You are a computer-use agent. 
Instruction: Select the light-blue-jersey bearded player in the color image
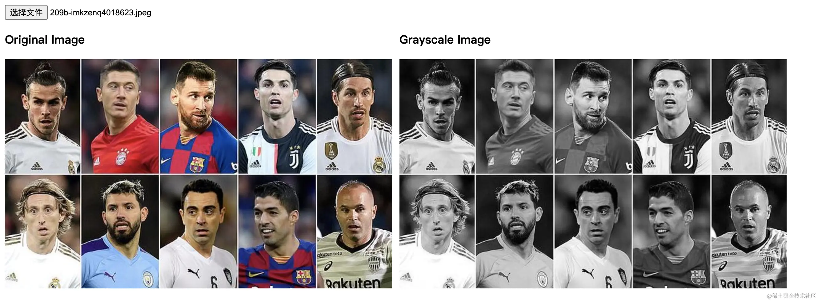click(x=120, y=232)
